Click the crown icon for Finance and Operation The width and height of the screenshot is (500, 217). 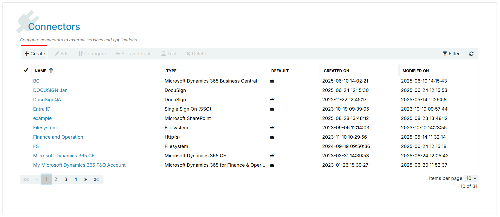[x=272, y=137]
